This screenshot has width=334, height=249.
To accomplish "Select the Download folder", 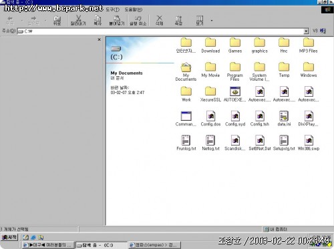I will [x=210, y=45].
